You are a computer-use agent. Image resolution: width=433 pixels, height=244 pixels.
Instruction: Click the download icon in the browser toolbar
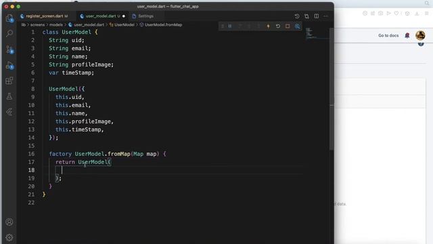click(x=417, y=14)
